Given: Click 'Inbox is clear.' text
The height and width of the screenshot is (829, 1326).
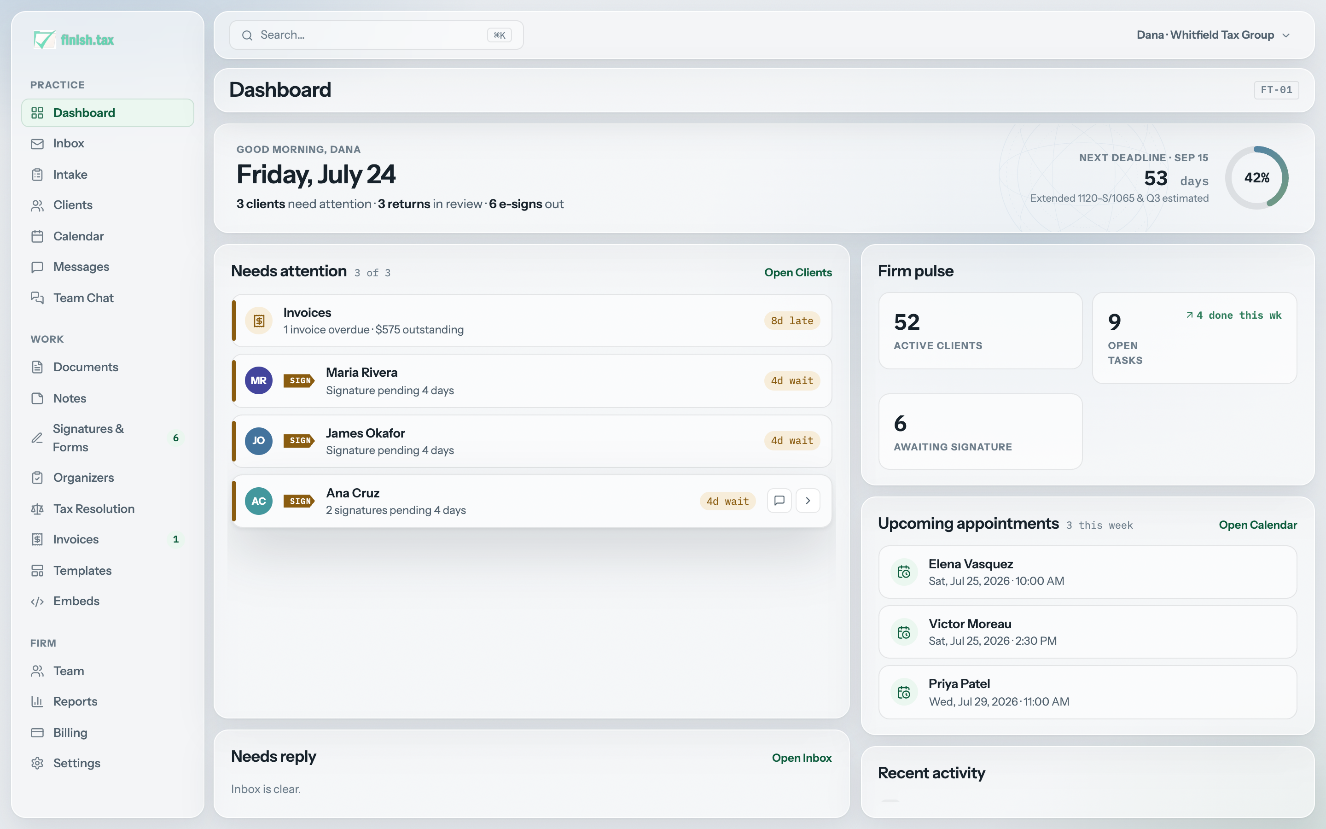Looking at the screenshot, I should pos(266,789).
